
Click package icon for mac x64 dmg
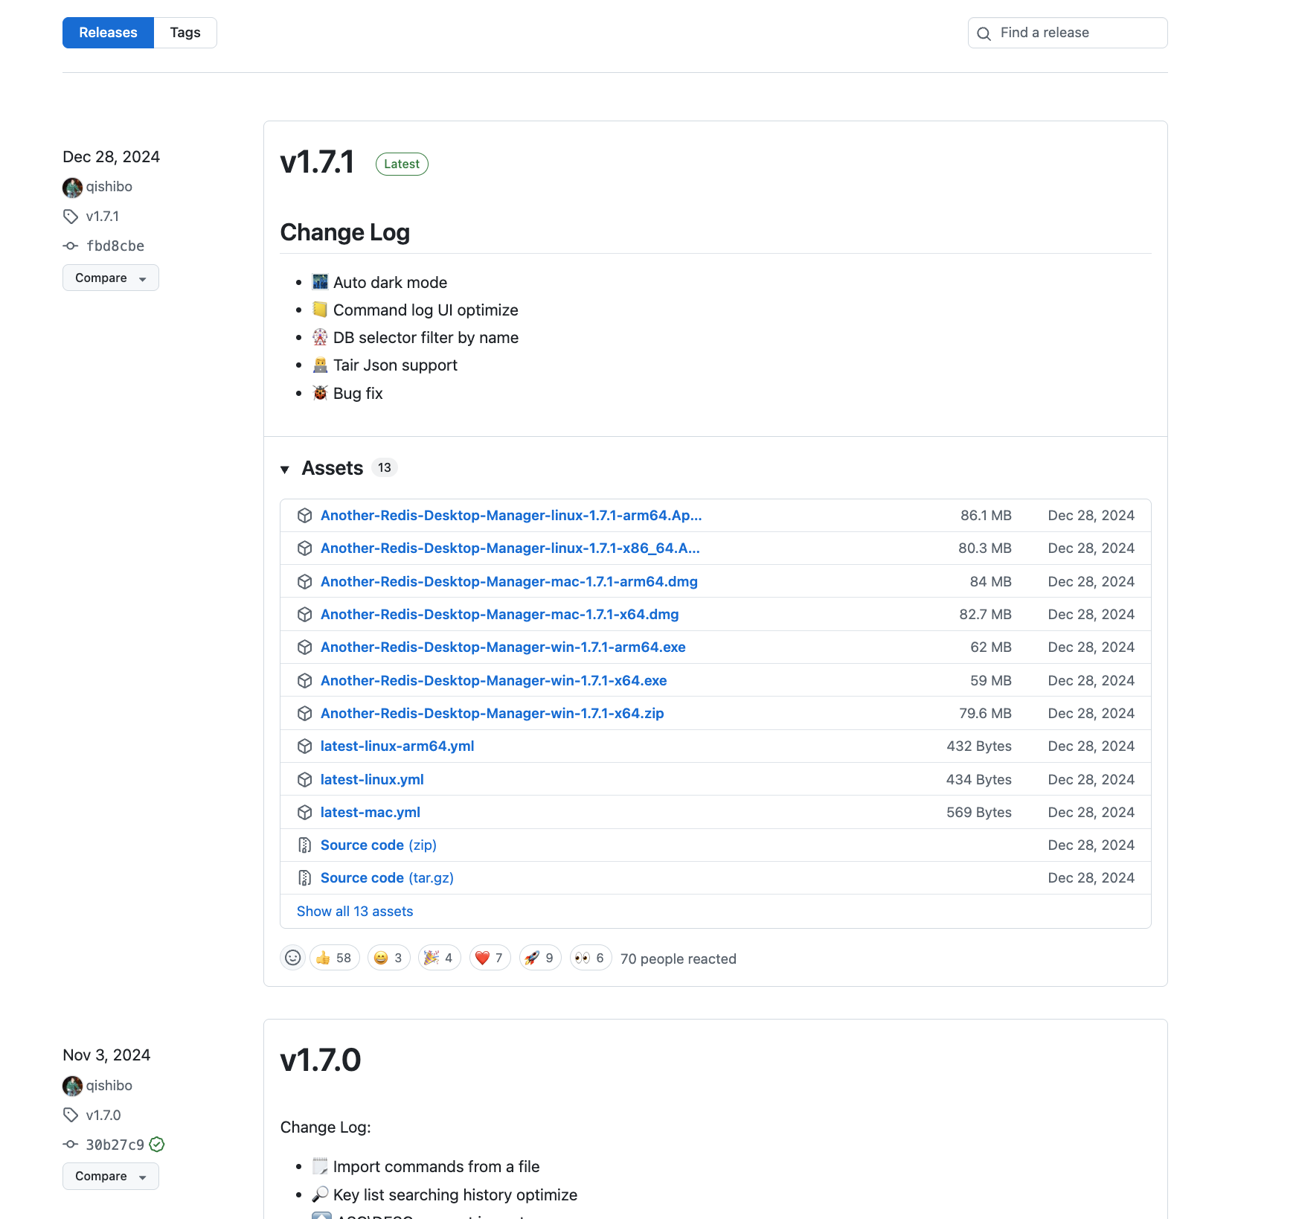coord(304,614)
